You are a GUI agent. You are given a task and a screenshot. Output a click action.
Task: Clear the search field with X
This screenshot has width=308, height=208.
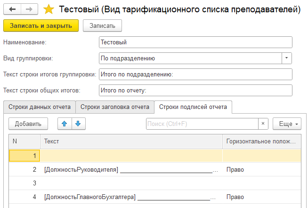tap(263, 124)
